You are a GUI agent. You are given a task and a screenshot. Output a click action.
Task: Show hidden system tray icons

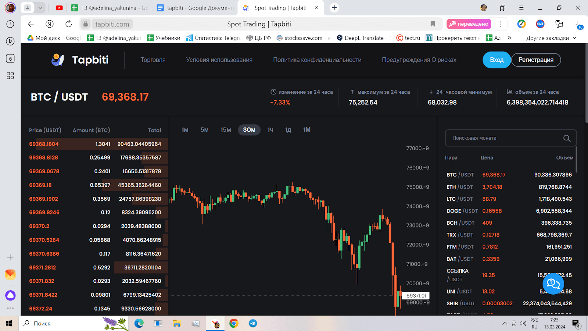[504, 324]
